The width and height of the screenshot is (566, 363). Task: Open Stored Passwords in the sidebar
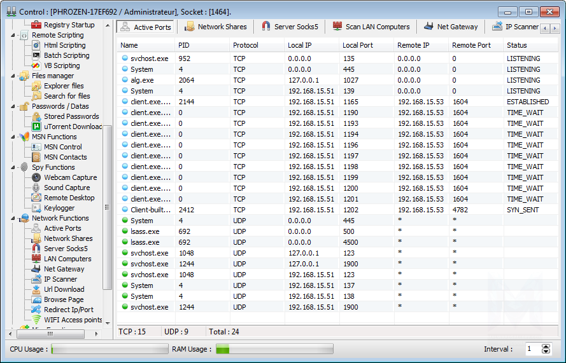click(71, 116)
